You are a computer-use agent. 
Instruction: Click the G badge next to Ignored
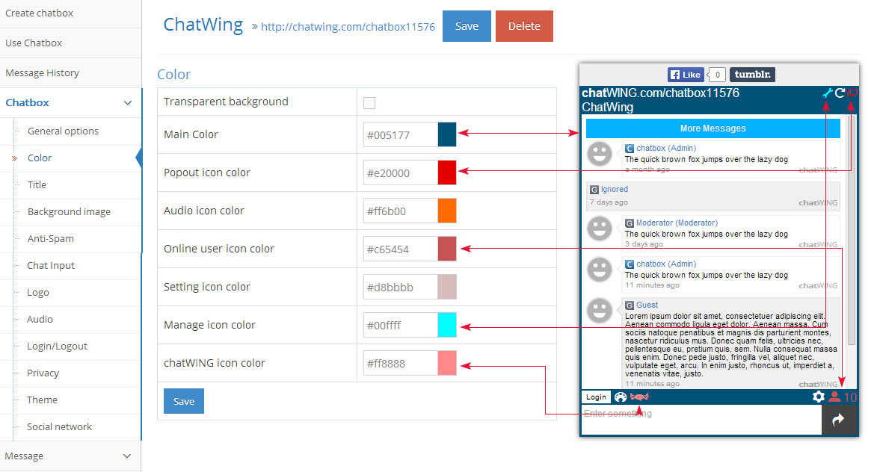(x=594, y=190)
